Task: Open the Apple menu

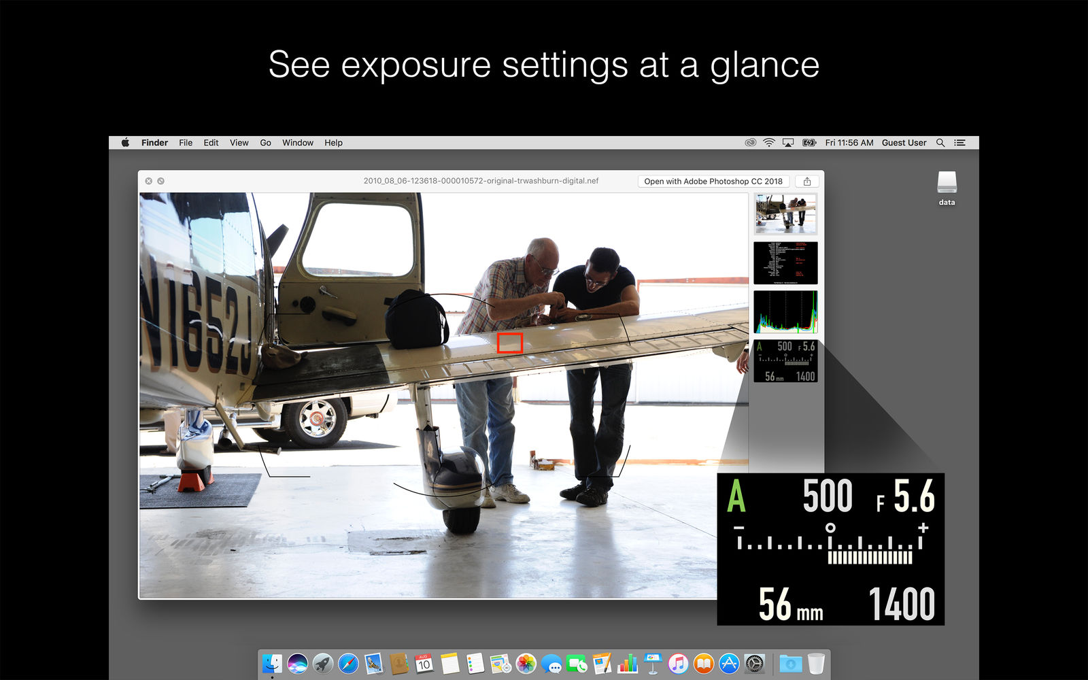Action: tap(125, 143)
